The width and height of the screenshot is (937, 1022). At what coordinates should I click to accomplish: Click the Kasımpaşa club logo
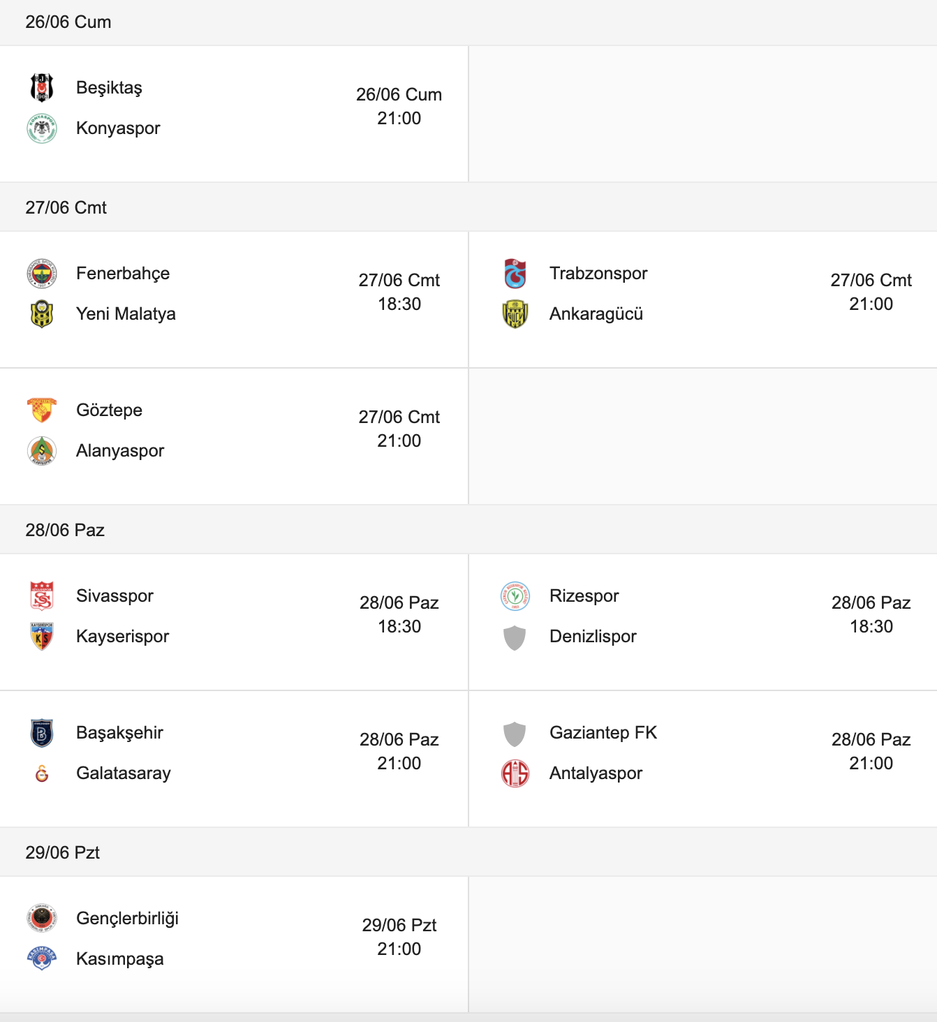(42, 958)
